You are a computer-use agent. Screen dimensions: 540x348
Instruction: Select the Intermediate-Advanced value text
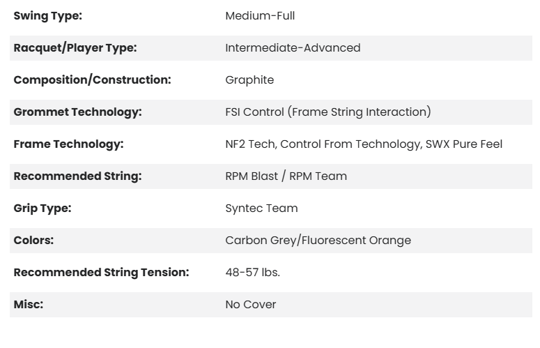click(293, 48)
